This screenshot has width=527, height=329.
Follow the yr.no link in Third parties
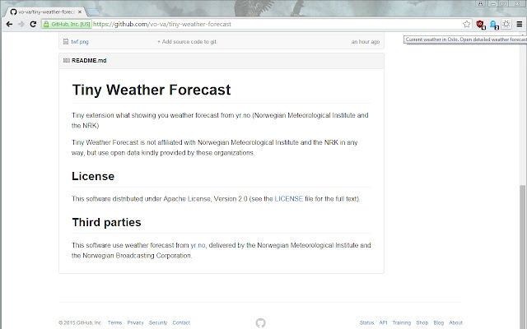pyautogui.click(x=198, y=245)
